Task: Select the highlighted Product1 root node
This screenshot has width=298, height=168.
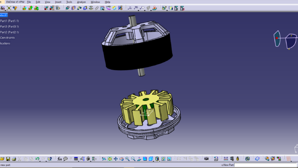Action: coord(4,15)
